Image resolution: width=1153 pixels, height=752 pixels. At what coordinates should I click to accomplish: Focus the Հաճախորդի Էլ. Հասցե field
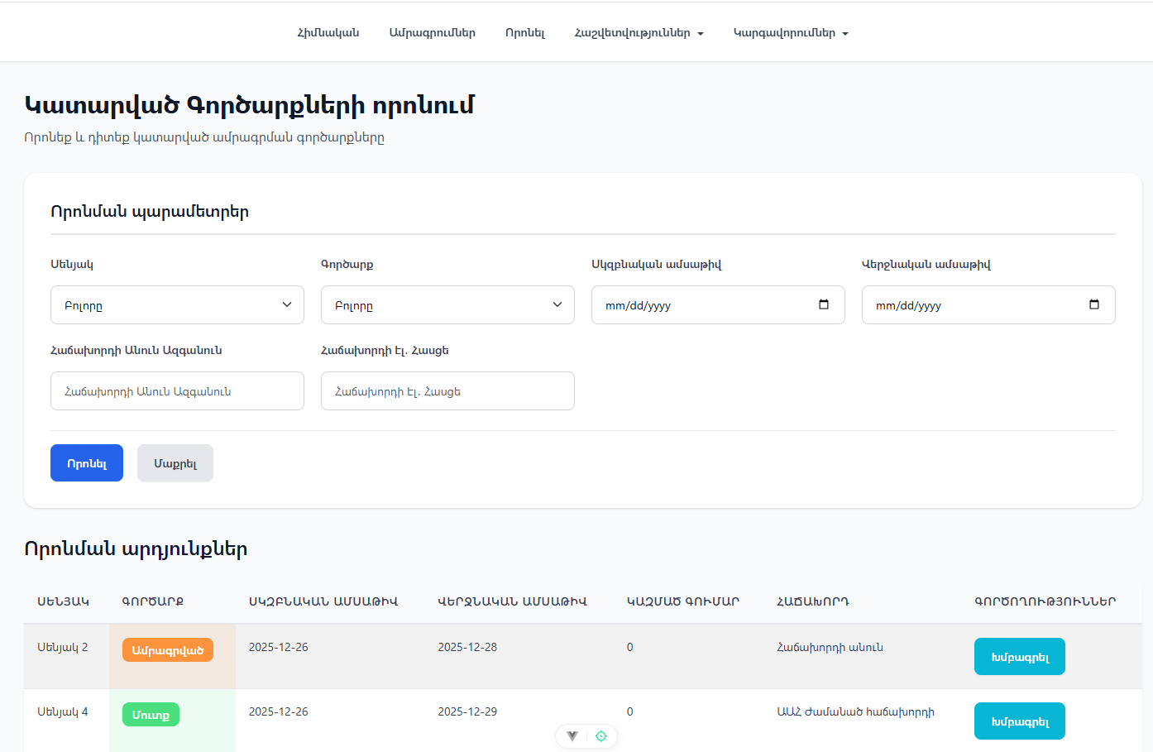click(x=447, y=391)
